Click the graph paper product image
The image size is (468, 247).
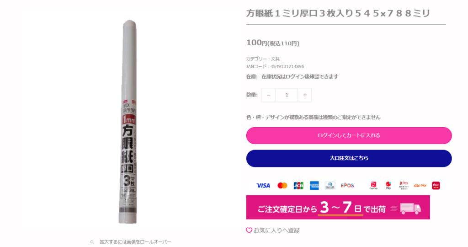[129, 122]
